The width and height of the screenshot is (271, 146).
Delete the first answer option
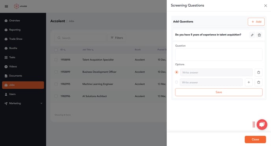[x=258, y=72]
